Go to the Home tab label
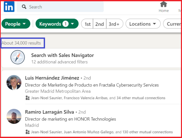 point(164,11)
